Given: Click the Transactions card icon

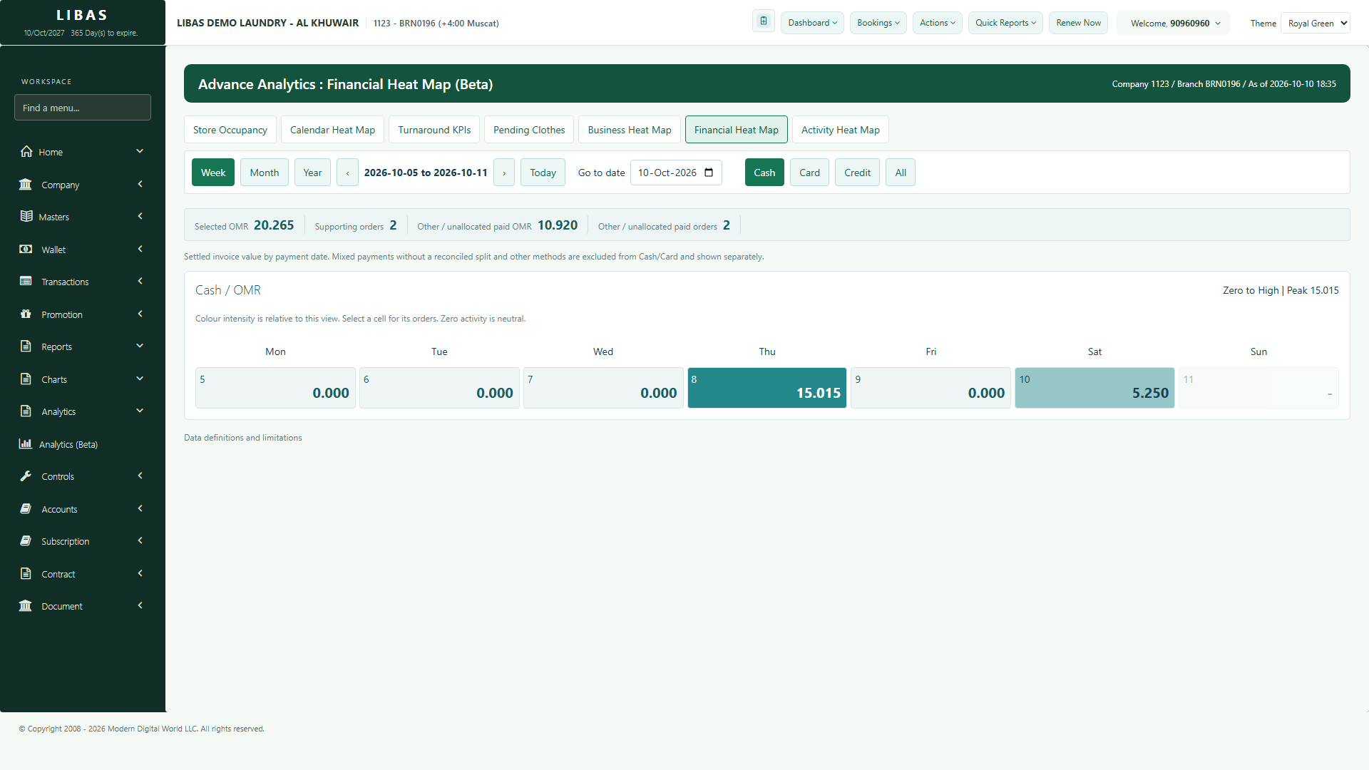Looking at the screenshot, I should pyautogui.click(x=26, y=281).
